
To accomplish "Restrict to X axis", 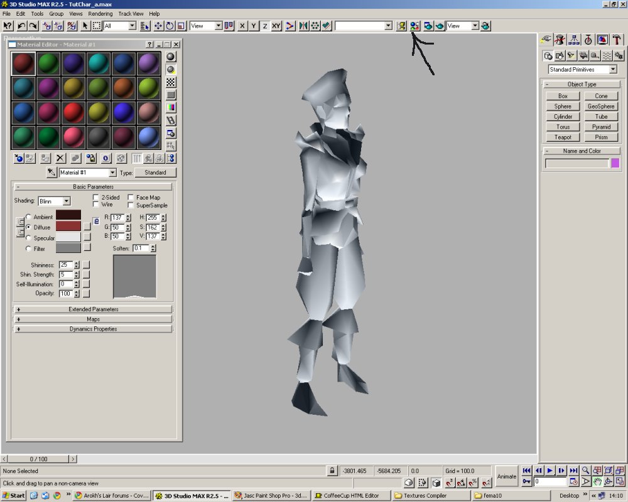I will click(242, 26).
